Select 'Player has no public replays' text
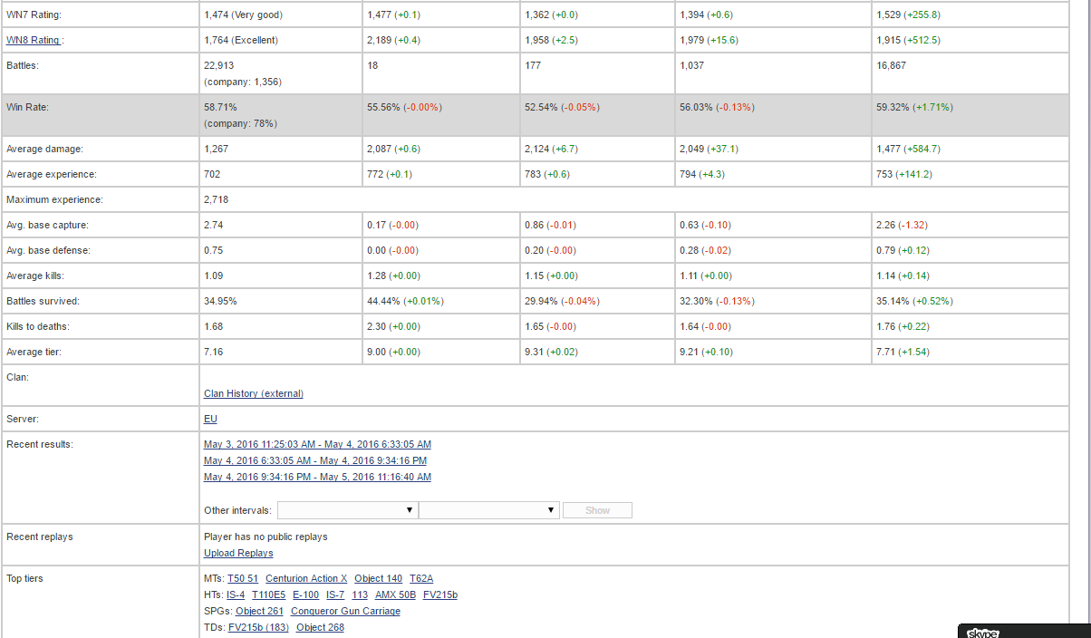The height and width of the screenshot is (638, 1091). pos(266,536)
